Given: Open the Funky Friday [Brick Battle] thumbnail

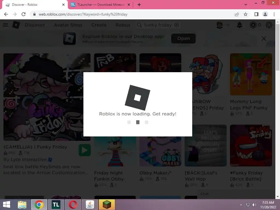Looking at the screenshot, I should [251, 145].
